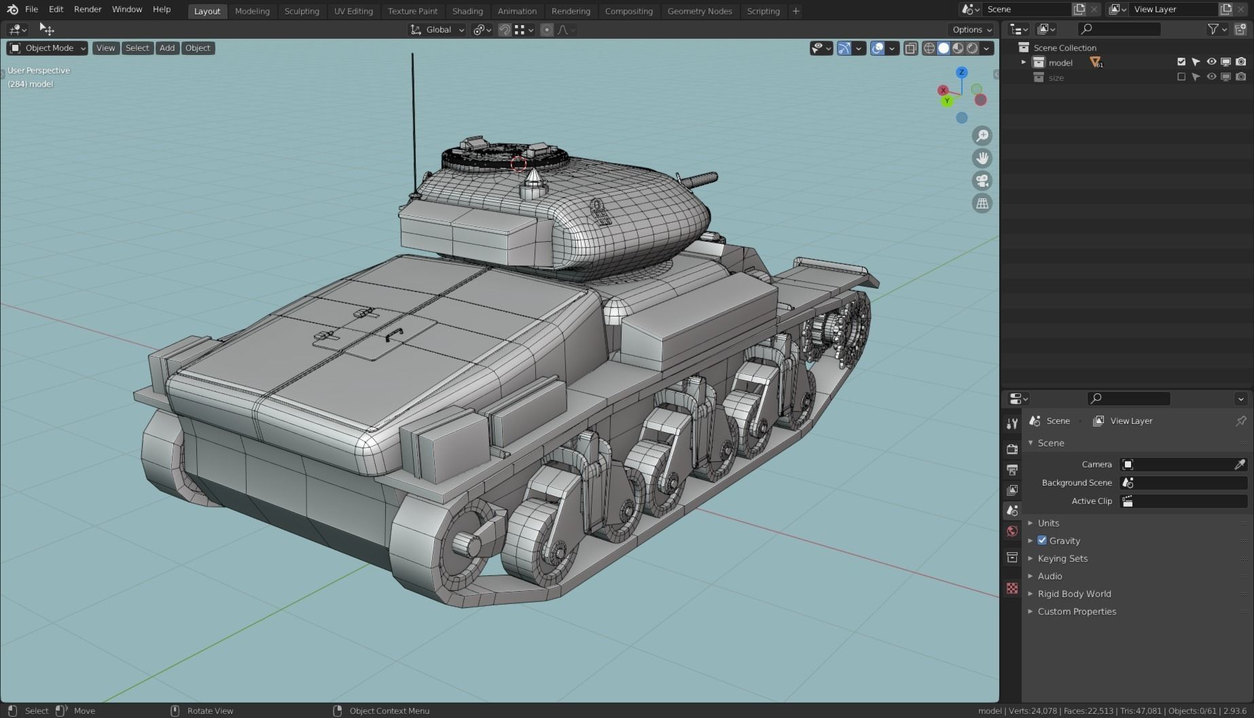The image size is (1254, 718).
Task: Open the viewport editor type selector
Action: coord(17,30)
